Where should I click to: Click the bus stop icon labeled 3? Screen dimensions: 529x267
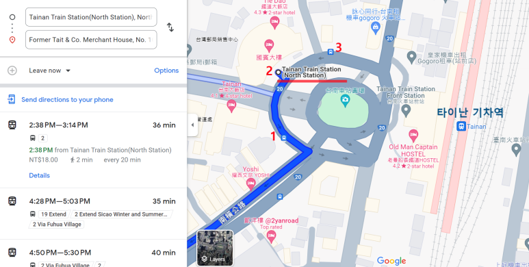331,51
